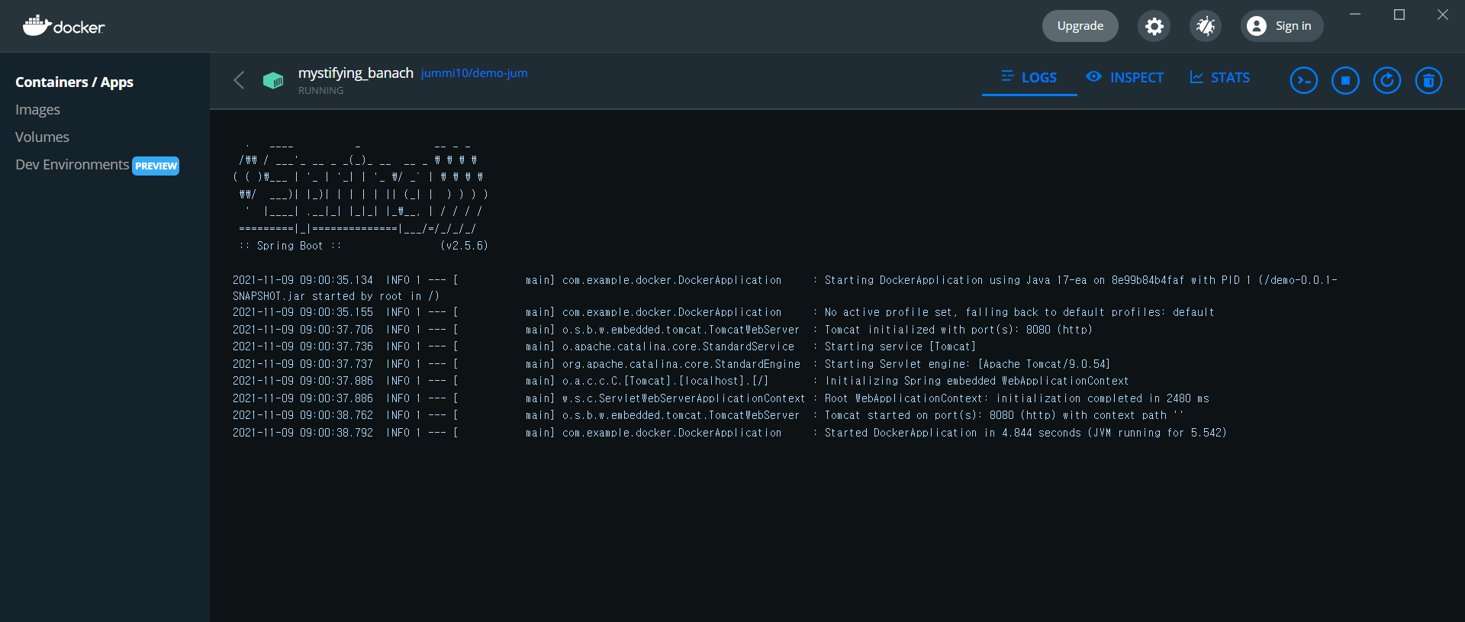Click the Docker whale logo
This screenshot has width=1465, height=622.
(x=63, y=26)
